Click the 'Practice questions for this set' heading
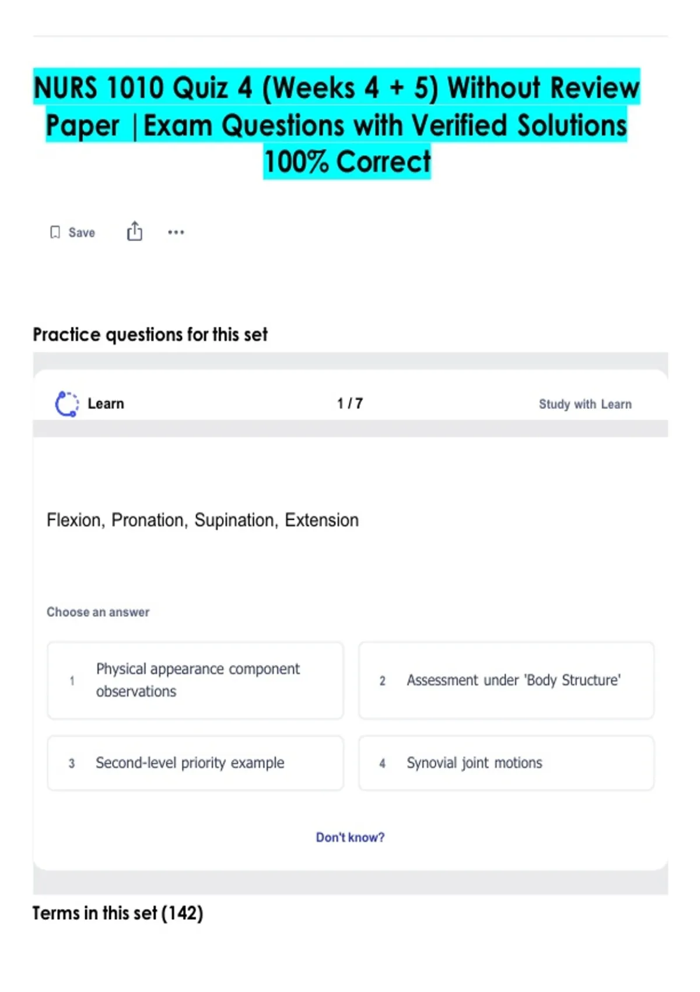Viewport: 700px width, 992px height. pyautogui.click(x=150, y=334)
